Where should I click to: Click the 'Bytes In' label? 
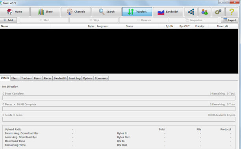coord(122,133)
